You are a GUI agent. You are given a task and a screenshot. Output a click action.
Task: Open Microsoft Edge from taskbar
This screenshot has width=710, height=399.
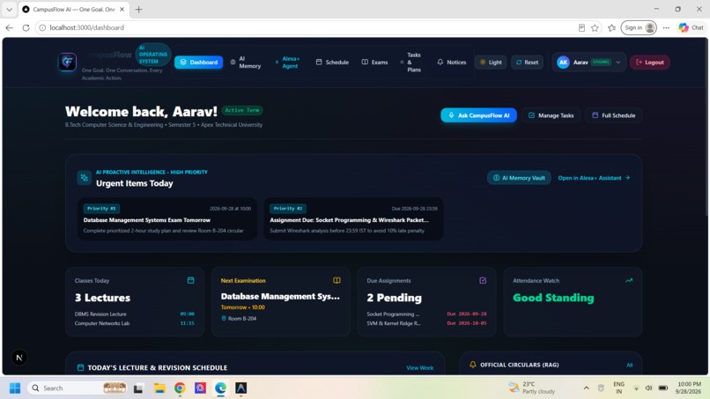pos(220,388)
